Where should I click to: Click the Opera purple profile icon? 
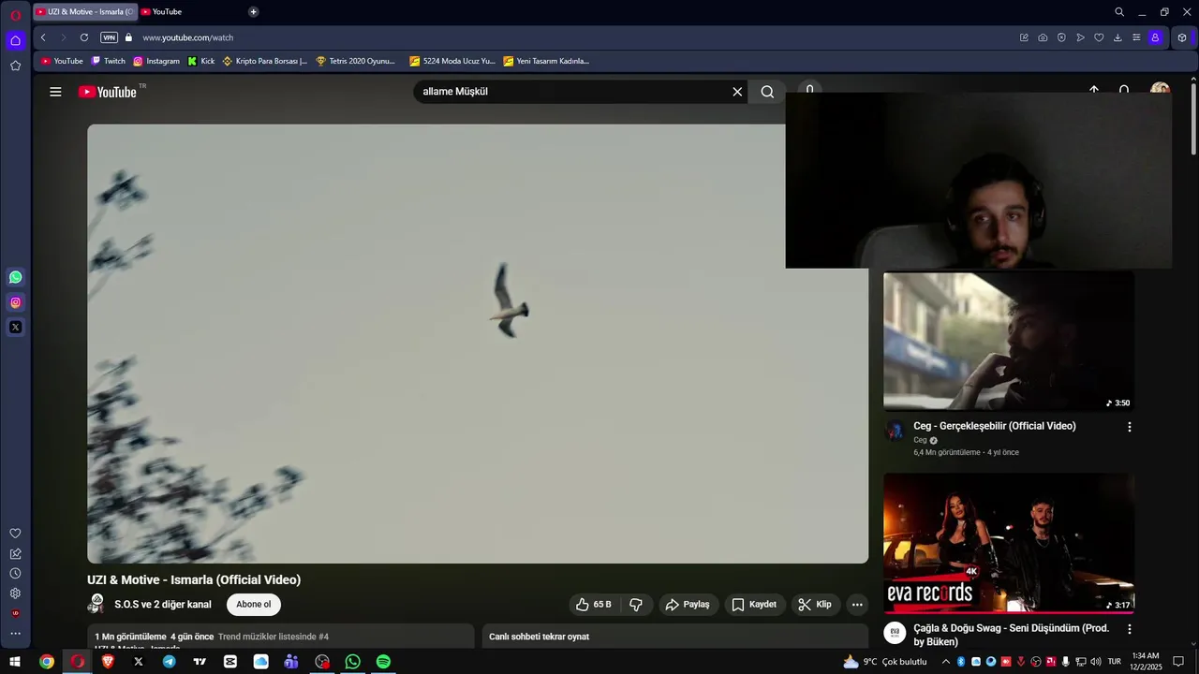tap(1155, 37)
